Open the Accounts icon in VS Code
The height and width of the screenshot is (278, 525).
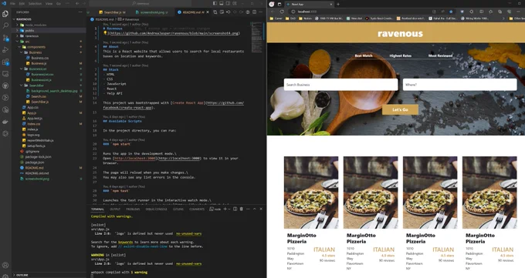click(5, 266)
